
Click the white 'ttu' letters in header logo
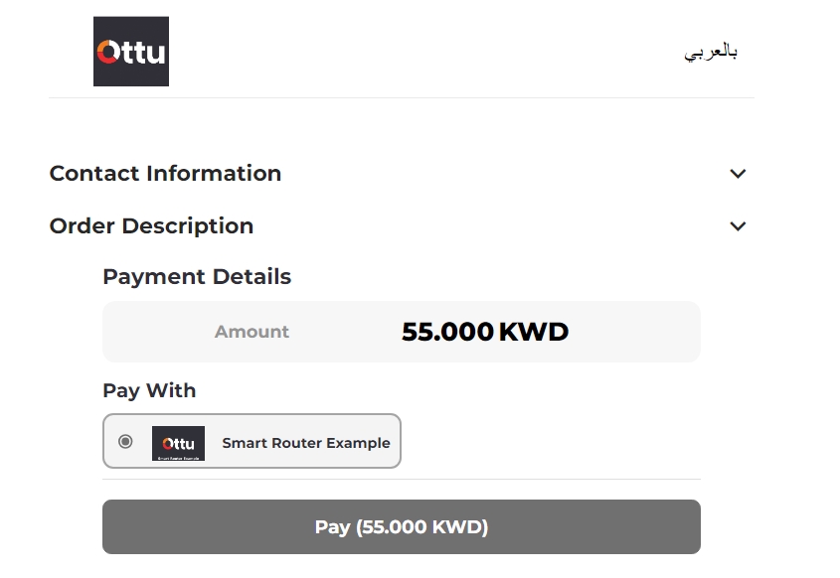[144, 52]
